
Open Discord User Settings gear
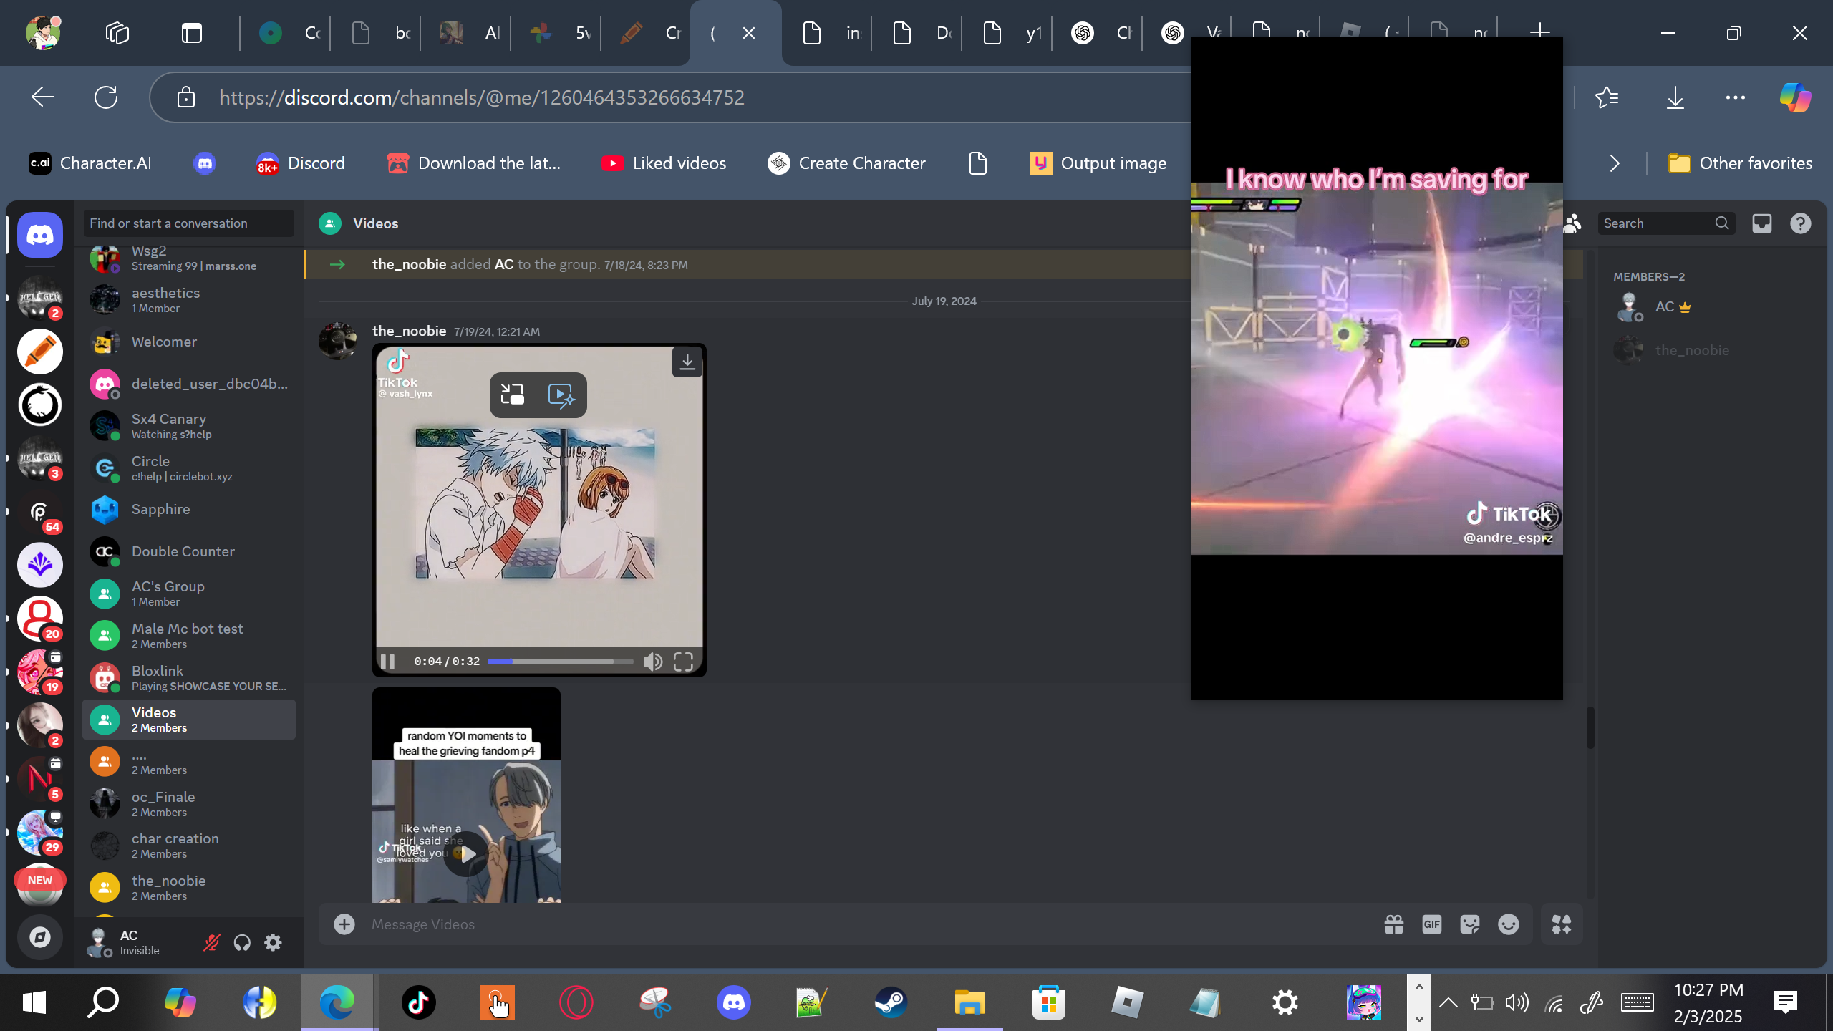(273, 942)
